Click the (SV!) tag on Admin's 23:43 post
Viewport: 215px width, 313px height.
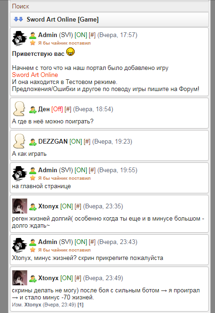[x=66, y=242]
